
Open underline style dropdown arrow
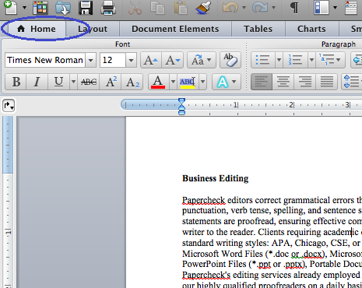(x=73, y=82)
